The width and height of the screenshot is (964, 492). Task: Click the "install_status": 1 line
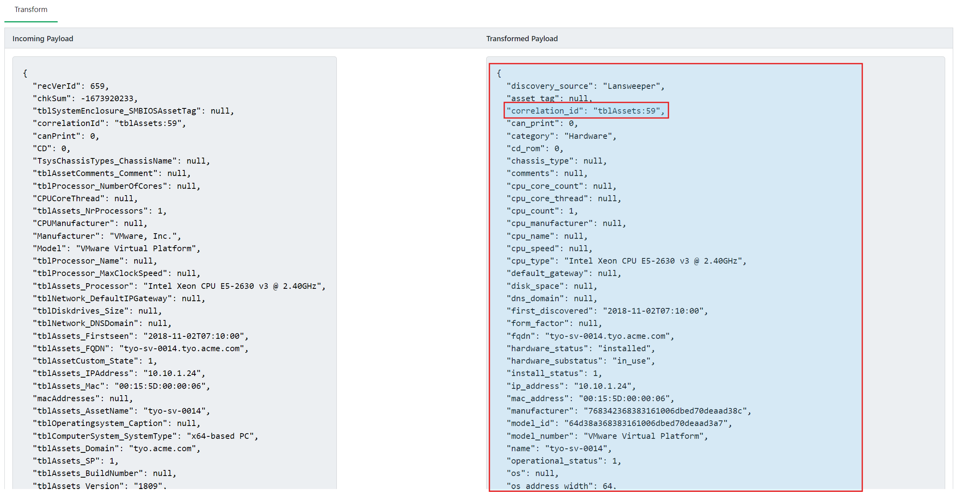554,373
